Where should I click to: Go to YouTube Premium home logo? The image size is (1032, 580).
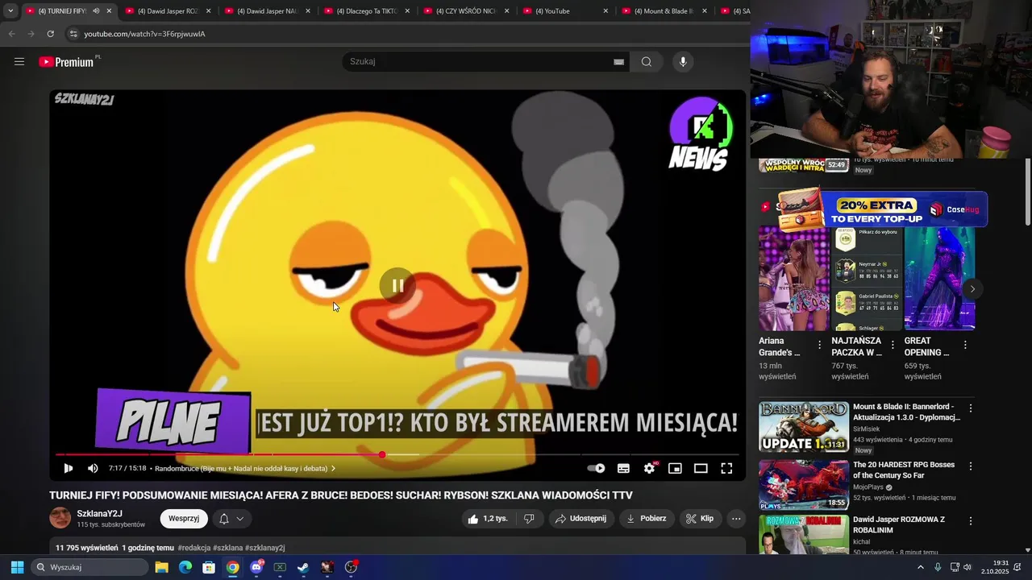coord(68,62)
